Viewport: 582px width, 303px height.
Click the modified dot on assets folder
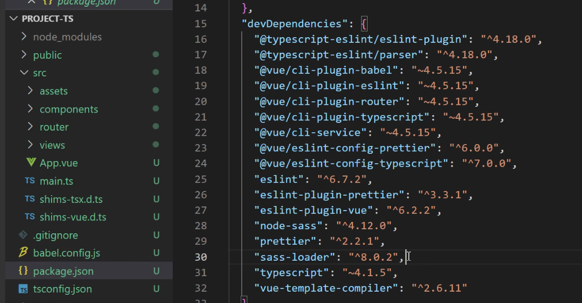click(156, 90)
